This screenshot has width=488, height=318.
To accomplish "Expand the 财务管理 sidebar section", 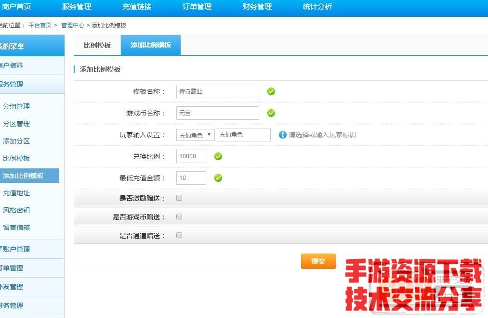I will [12, 305].
